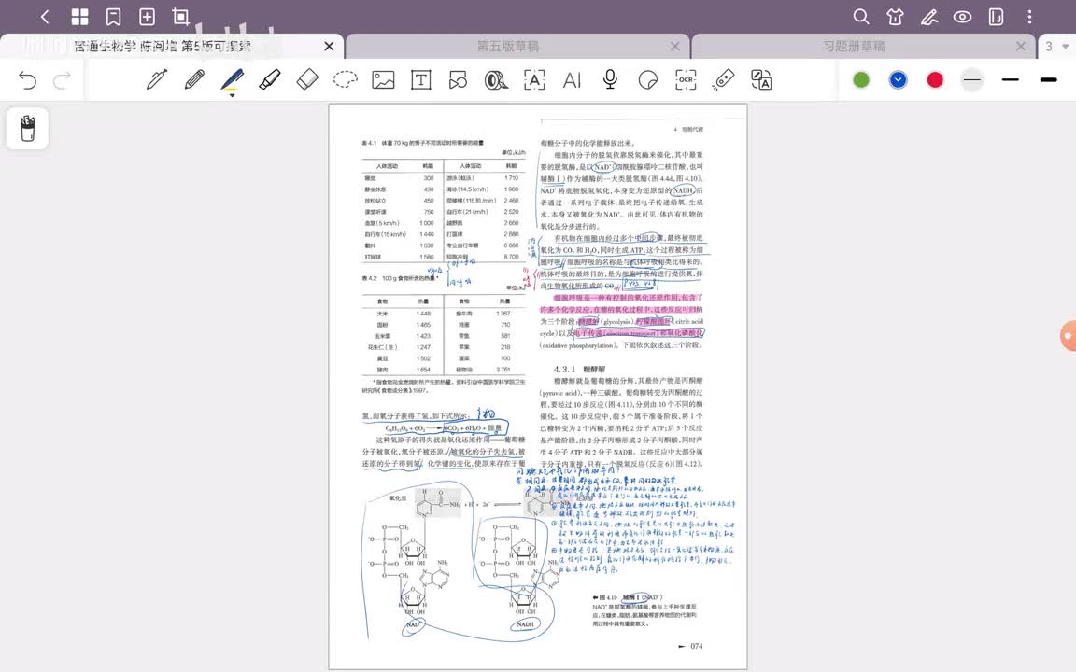Pick the green pen color
This screenshot has width=1076, height=672.
(x=861, y=80)
